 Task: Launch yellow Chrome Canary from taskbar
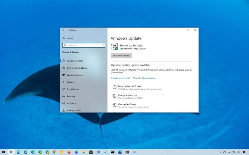coord(62,152)
